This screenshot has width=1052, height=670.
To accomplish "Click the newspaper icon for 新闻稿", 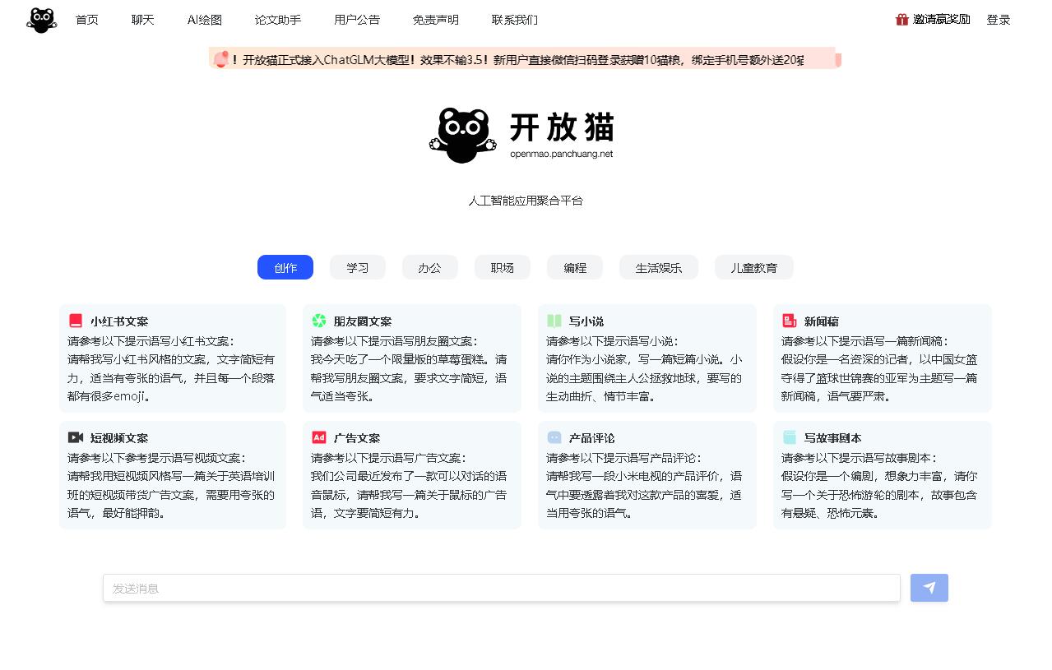I will coord(790,321).
